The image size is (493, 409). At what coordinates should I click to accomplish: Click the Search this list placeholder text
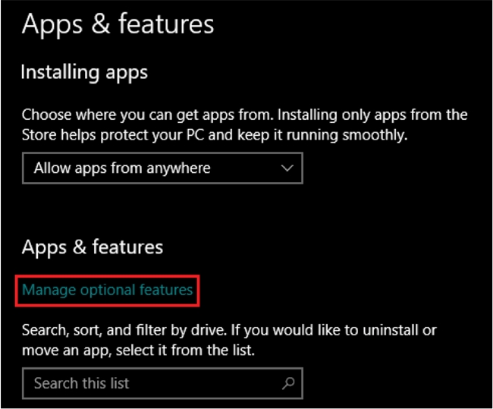click(81, 383)
